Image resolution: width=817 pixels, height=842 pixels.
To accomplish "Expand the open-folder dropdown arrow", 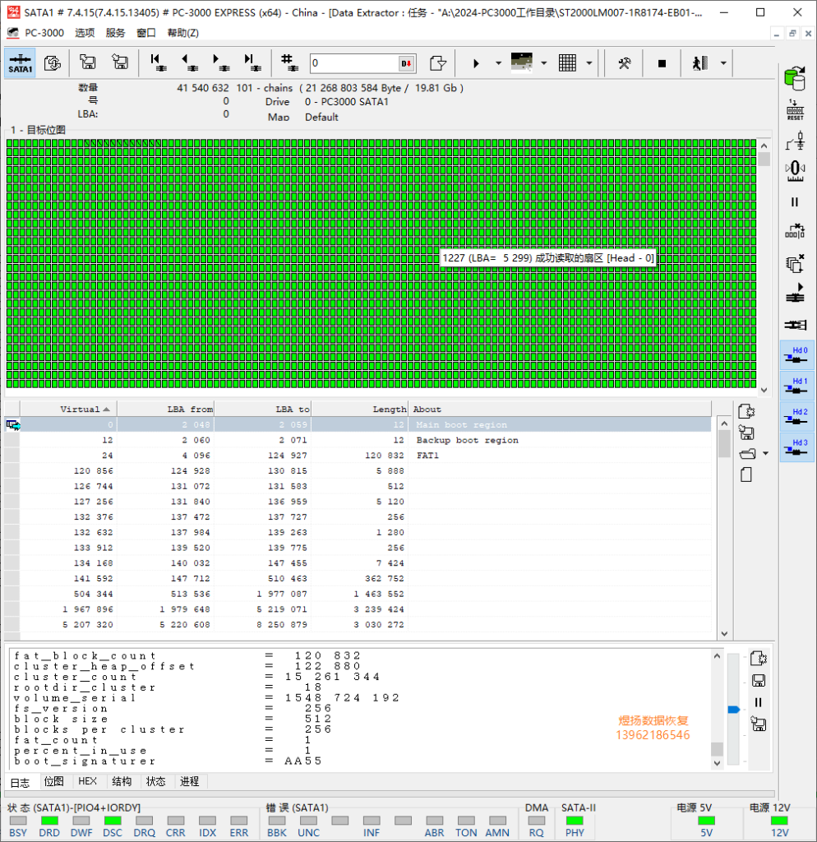I will tap(765, 454).
